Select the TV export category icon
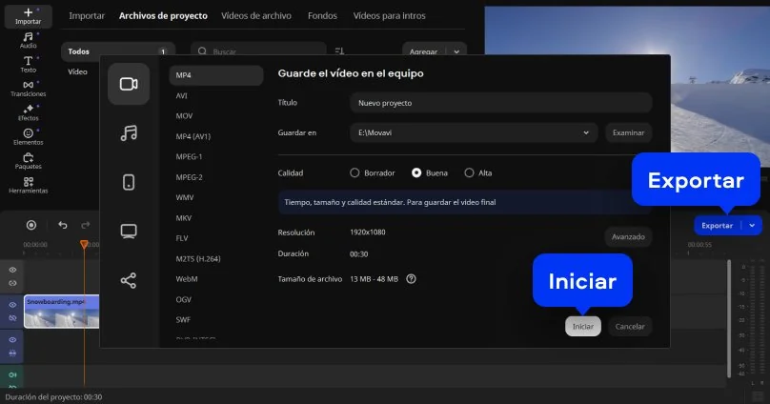The height and width of the screenshot is (404, 770). tap(129, 231)
